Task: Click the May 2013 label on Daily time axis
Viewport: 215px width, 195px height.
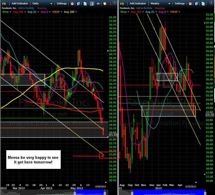Action: 77,188
